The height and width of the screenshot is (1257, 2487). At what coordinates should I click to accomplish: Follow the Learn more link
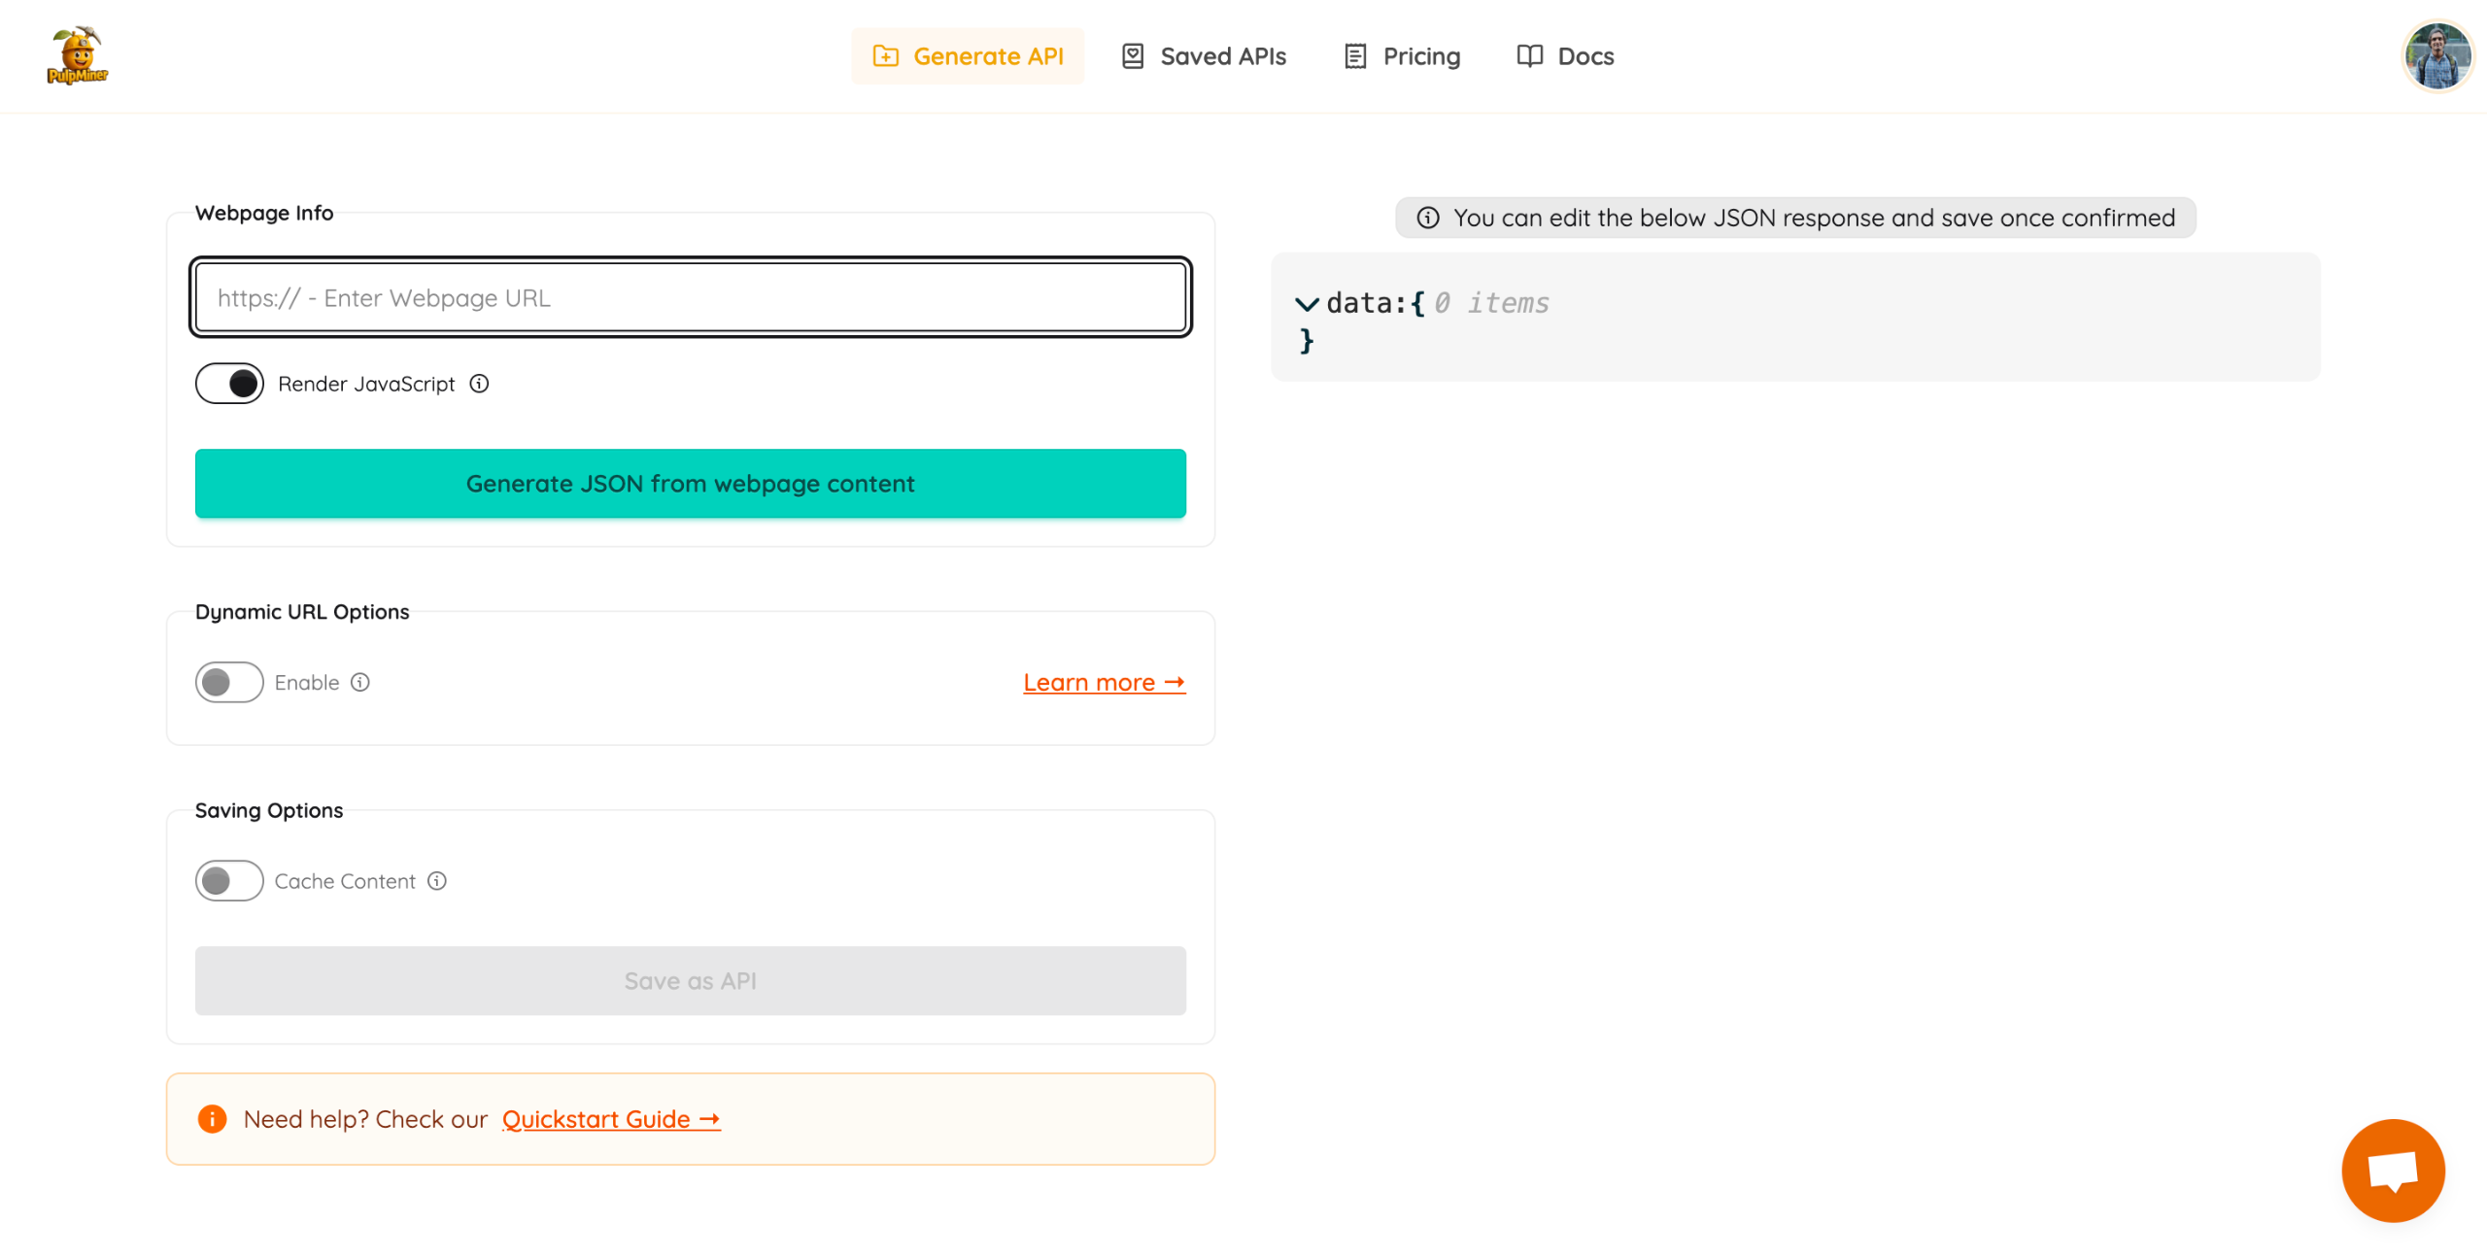[x=1104, y=682]
